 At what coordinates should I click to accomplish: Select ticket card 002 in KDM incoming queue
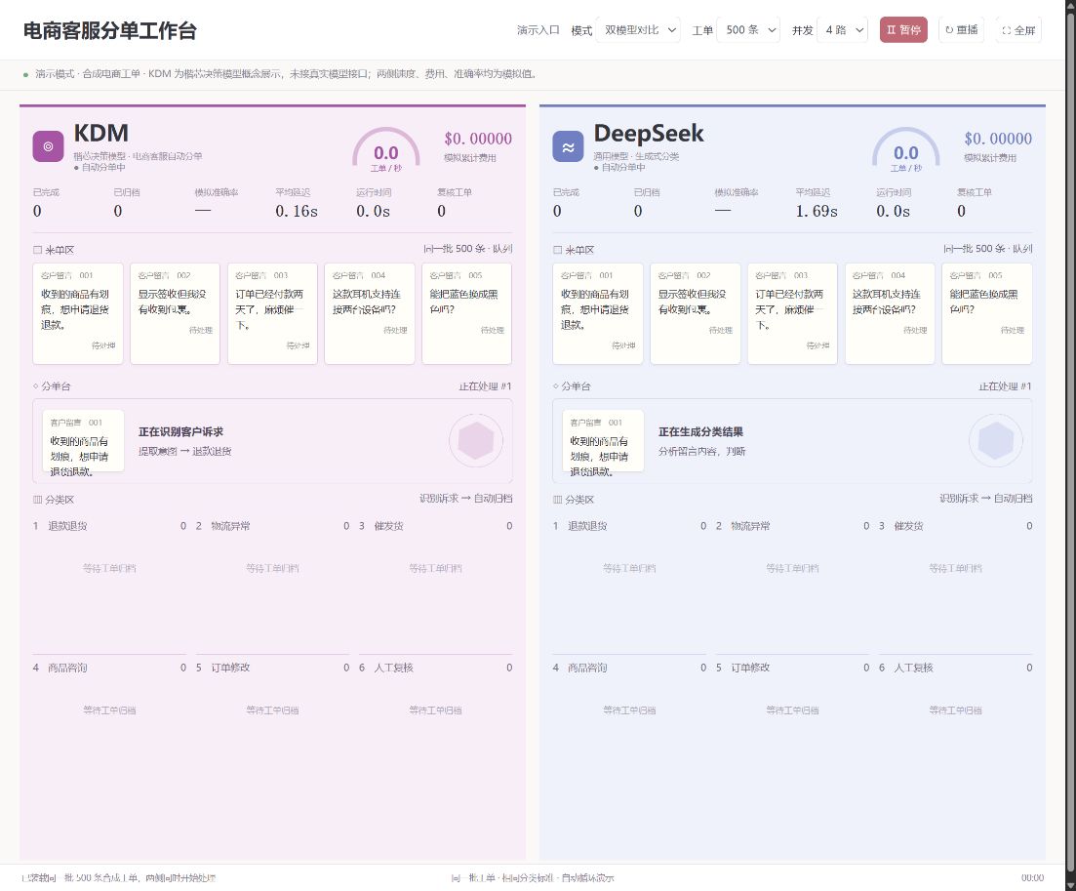[175, 313]
